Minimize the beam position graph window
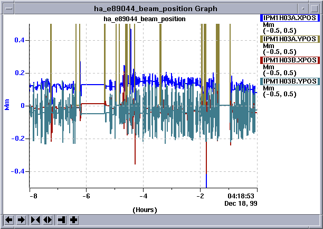323x229 pixels. tap(303, 8)
